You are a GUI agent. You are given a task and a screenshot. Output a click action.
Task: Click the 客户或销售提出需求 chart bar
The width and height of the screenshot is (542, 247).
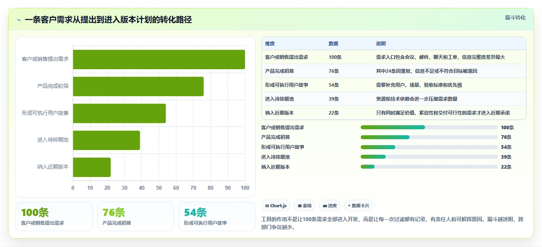coord(159,60)
